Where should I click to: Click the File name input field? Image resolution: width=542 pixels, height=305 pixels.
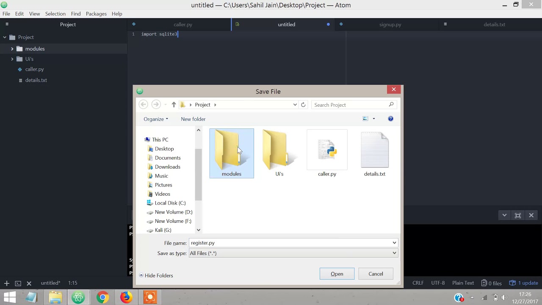click(290, 243)
